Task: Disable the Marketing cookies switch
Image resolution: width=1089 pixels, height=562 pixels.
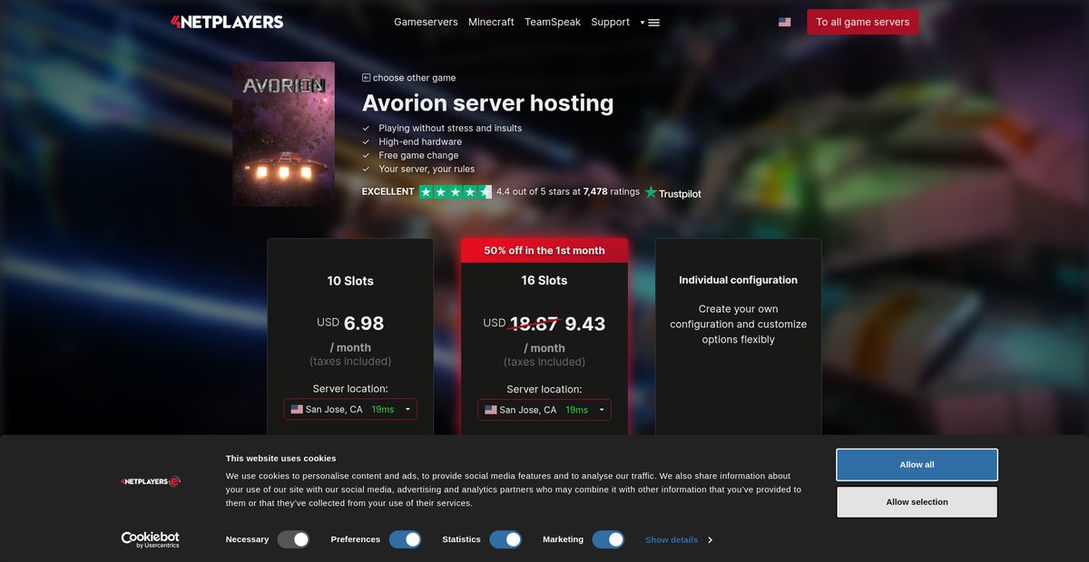Action: point(608,539)
